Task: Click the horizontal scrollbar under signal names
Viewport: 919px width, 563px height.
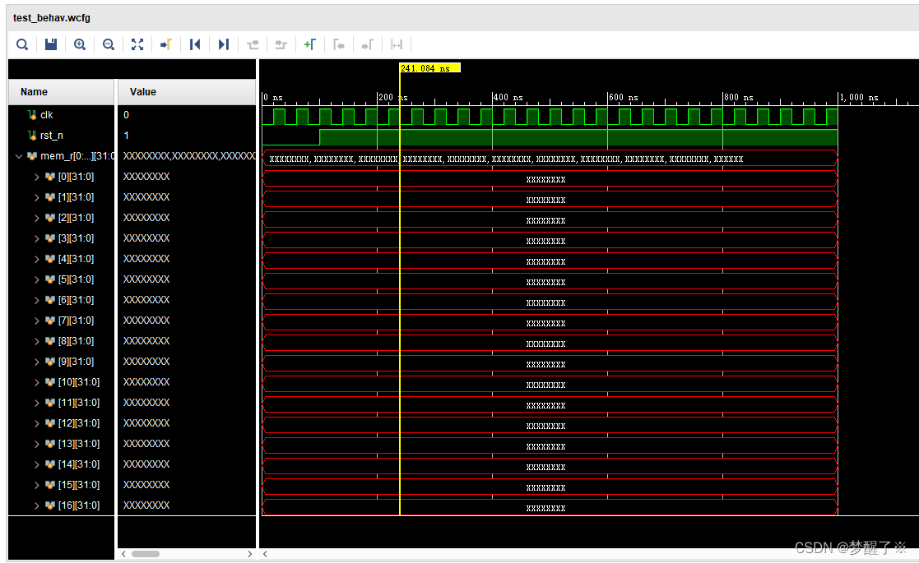Action: coord(146,553)
